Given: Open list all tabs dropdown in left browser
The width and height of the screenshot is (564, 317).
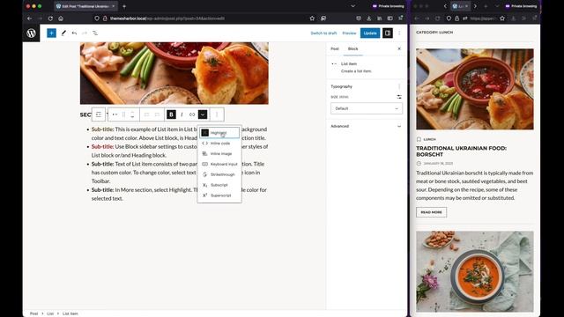Looking at the screenshot, I should click(x=352, y=6).
